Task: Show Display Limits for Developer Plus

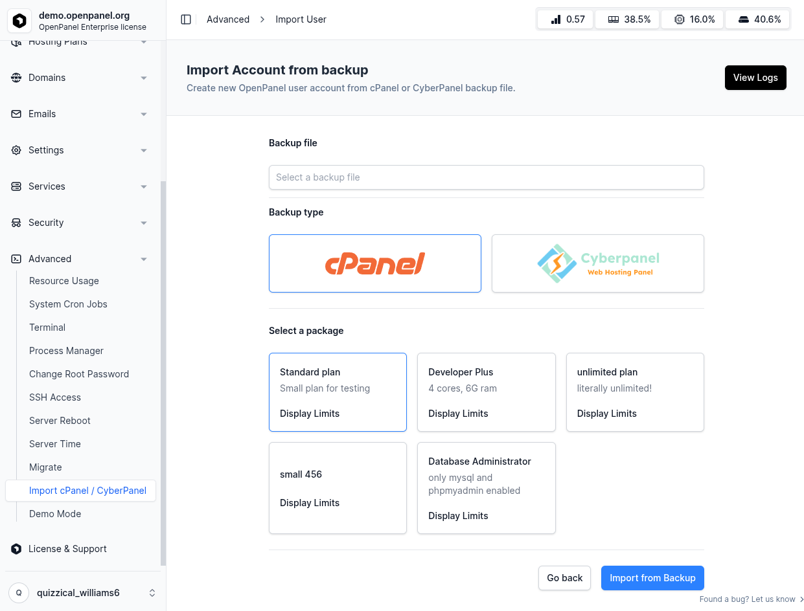Action: (x=458, y=414)
